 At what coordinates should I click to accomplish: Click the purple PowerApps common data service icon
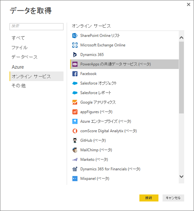point(75,64)
